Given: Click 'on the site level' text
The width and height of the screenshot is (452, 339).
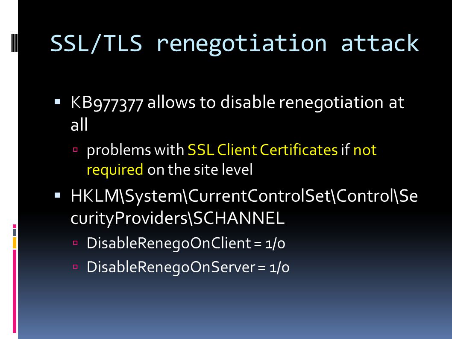Looking at the screenshot, I should point(200,169).
